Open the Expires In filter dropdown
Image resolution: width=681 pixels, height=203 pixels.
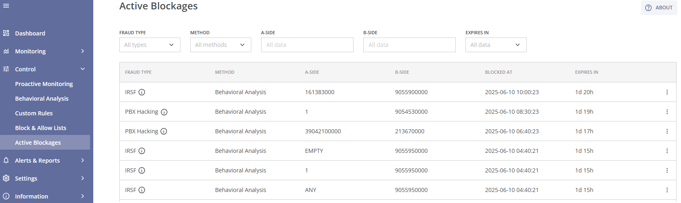496,45
